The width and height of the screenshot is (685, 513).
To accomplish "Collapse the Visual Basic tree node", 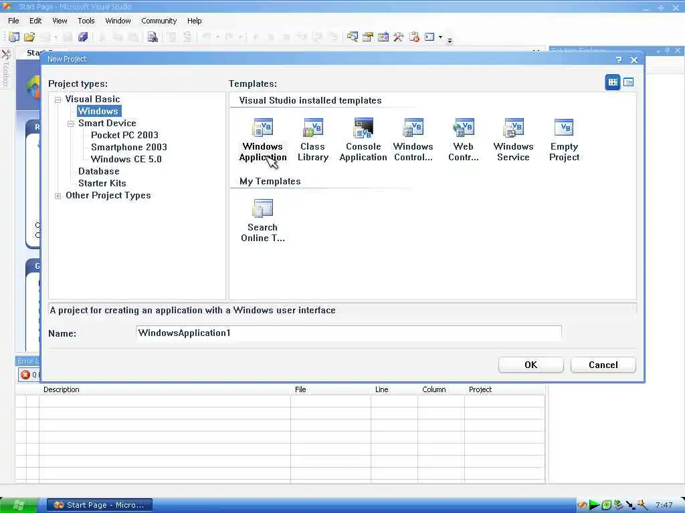I will point(58,100).
